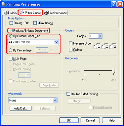Click the collated pages 1-1 icon
The width and height of the screenshot is (124, 126).
pyautogui.click(x=97, y=46)
